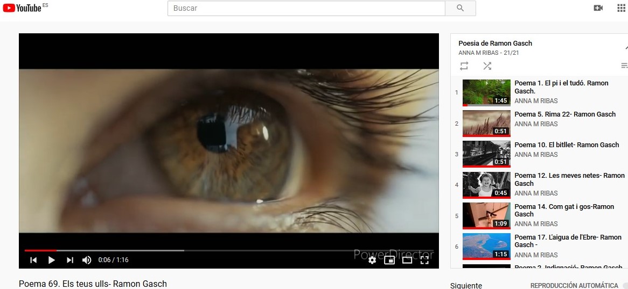Open the playlist options menu

pyautogui.click(x=624, y=66)
